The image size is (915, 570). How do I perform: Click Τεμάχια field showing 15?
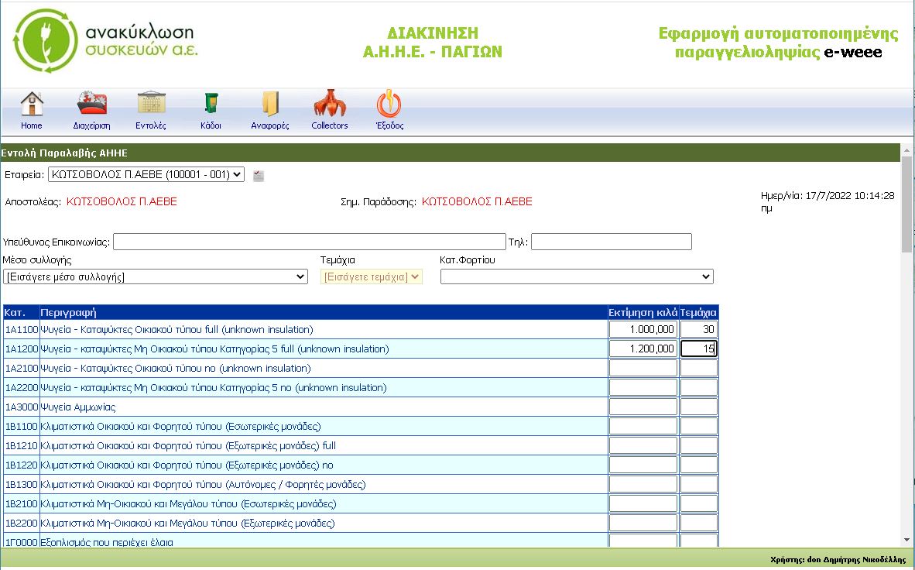[698, 349]
